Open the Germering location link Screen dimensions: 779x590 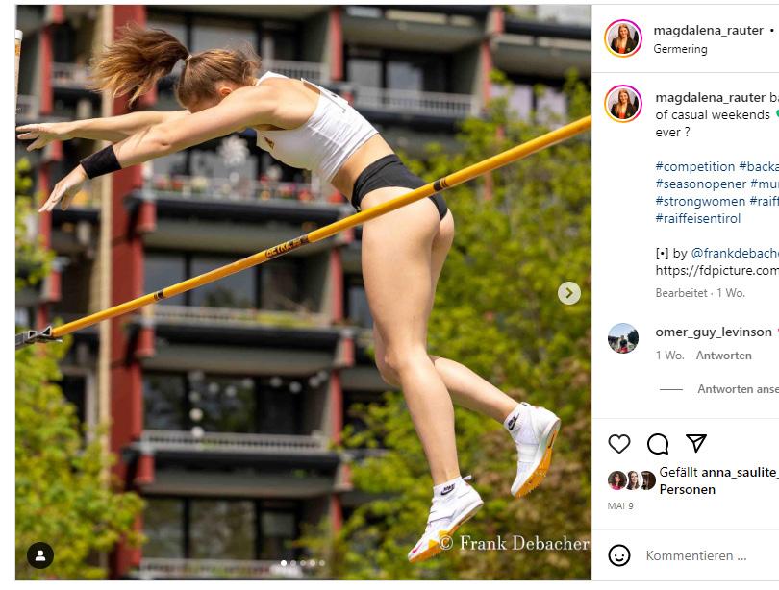(680, 49)
